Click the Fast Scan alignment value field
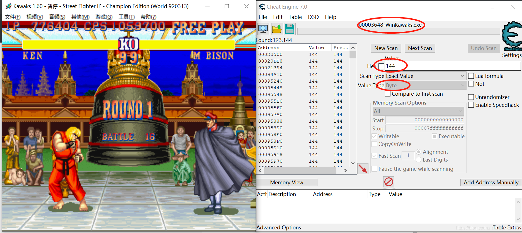522x233 pixels. (x=408, y=156)
